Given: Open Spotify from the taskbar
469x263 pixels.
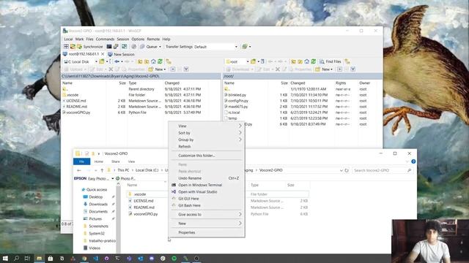Looking at the screenshot, I should tap(174, 259).
